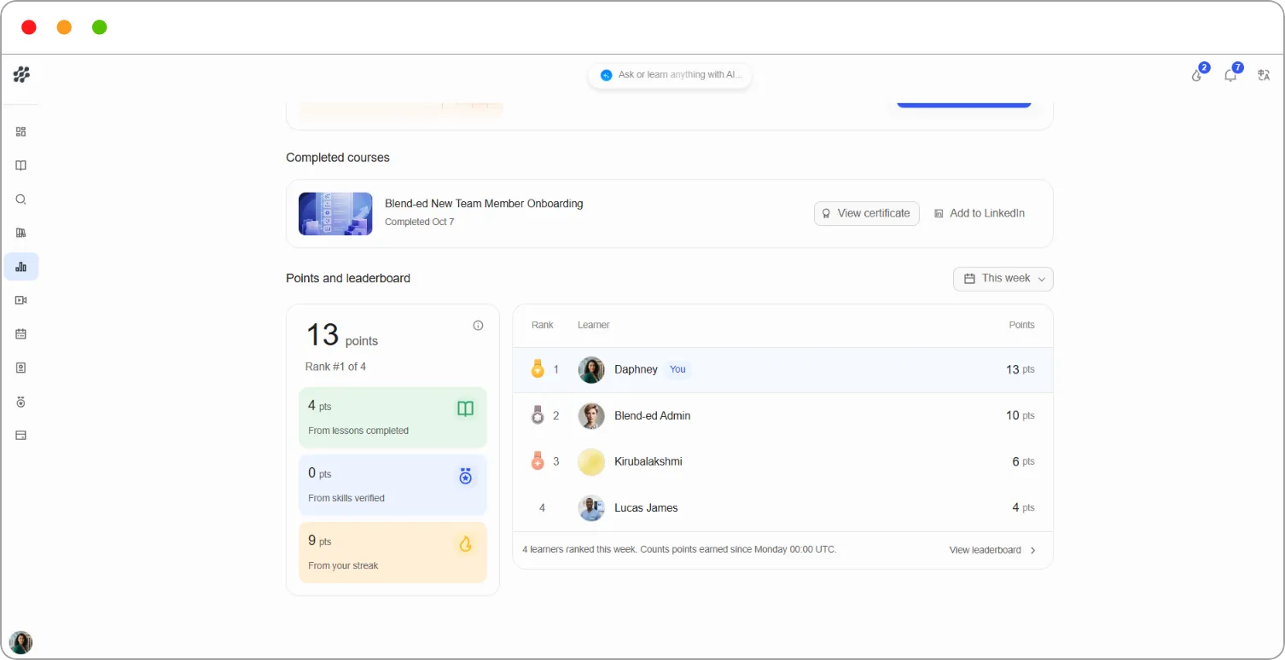Click the 'Rank' column header
The width and height of the screenshot is (1285, 660).
point(542,325)
